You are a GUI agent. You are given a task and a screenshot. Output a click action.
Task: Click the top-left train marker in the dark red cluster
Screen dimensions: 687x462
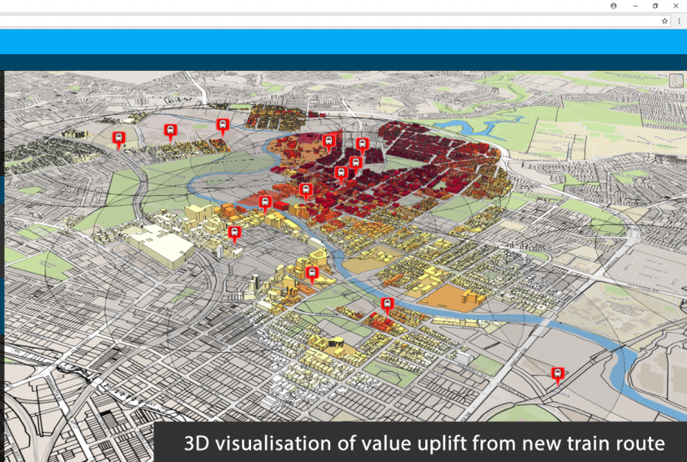[328, 141]
